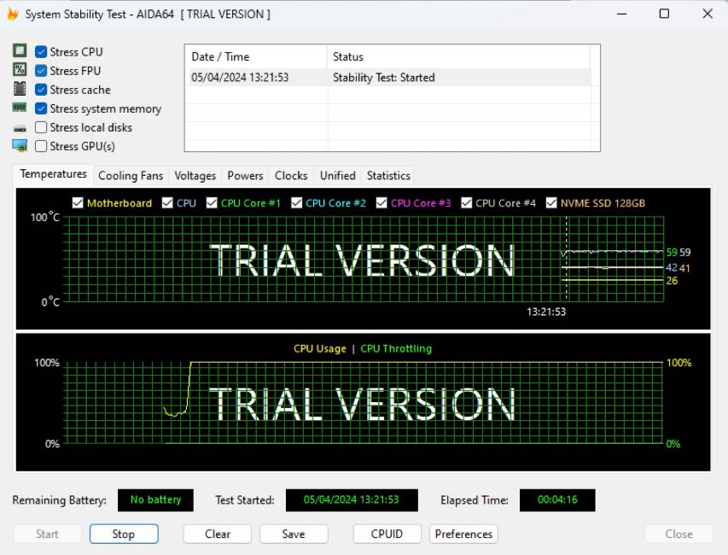728x555 pixels.
Task: Toggle the CPU temperature checkbox in graph legend
Action: pyautogui.click(x=167, y=203)
